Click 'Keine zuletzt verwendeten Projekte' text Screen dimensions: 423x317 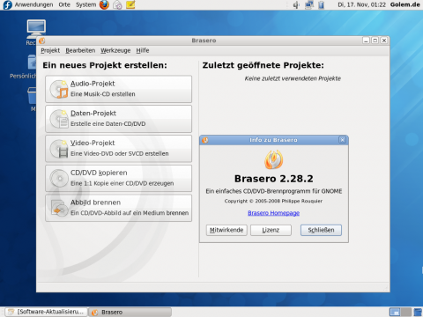(293, 78)
